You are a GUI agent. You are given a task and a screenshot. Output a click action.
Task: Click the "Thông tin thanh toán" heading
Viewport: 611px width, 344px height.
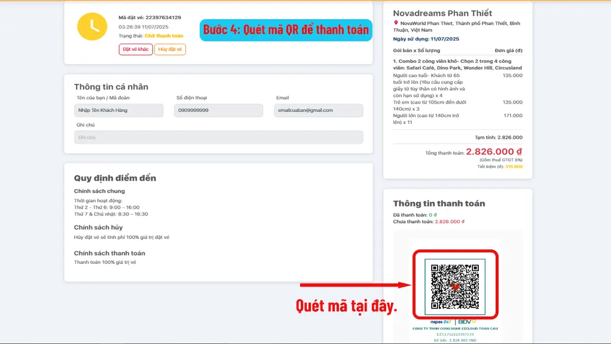pyautogui.click(x=439, y=203)
